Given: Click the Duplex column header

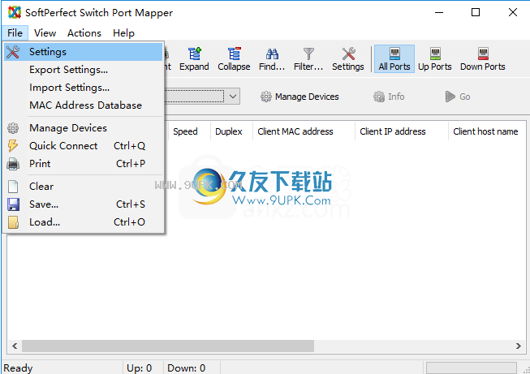Looking at the screenshot, I should pyautogui.click(x=231, y=131).
